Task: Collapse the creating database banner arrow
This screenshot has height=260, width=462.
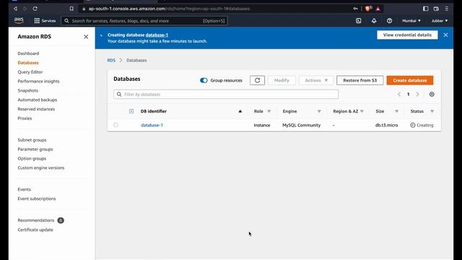Action: (101, 35)
